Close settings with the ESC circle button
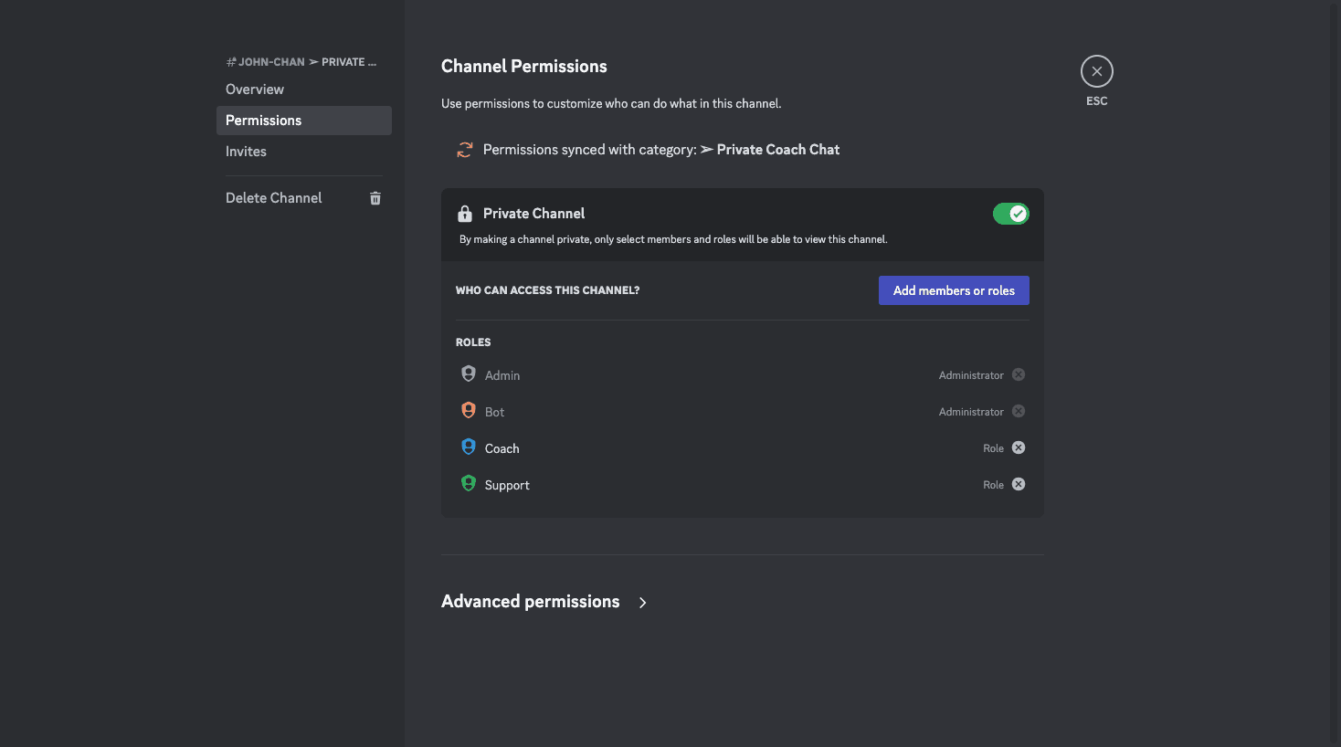 tap(1096, 71)
